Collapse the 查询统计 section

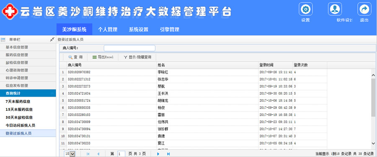coord(28,93)
